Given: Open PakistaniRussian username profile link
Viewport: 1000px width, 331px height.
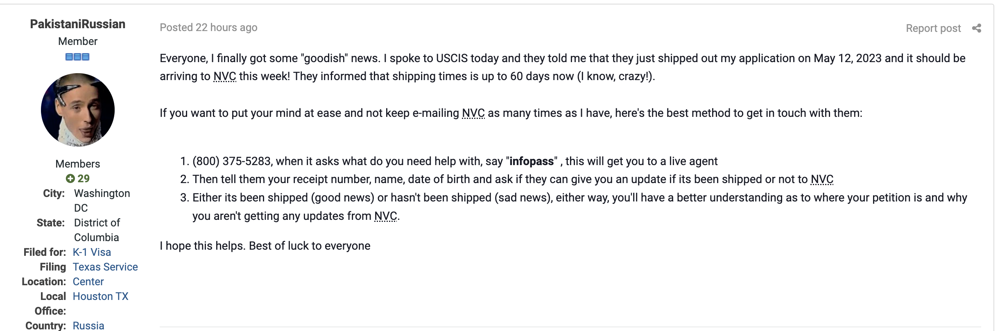Looking at the screenshot, I should pyautogui.click(x=78, y=24).
